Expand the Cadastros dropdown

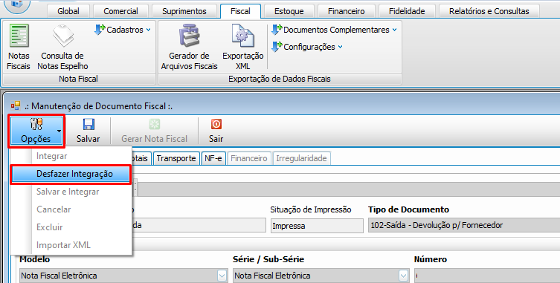pos(123,30)
